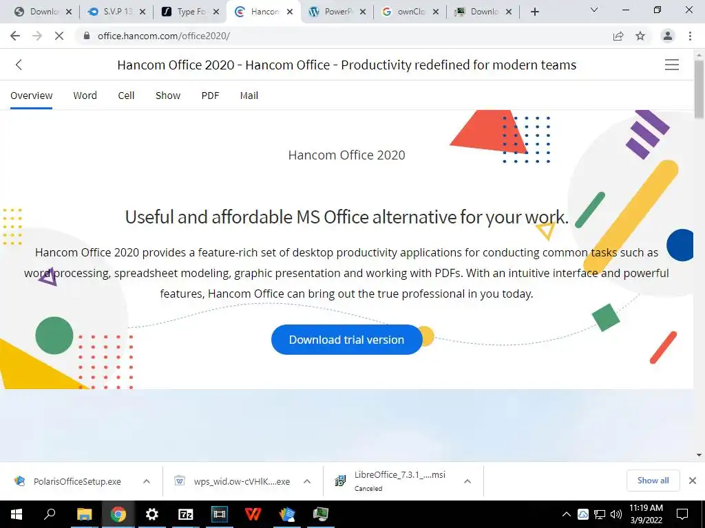Image resolution: width=705 pixels, height=528 pixels.
Task: Open the Mail section tab
Action: (249, 96)
